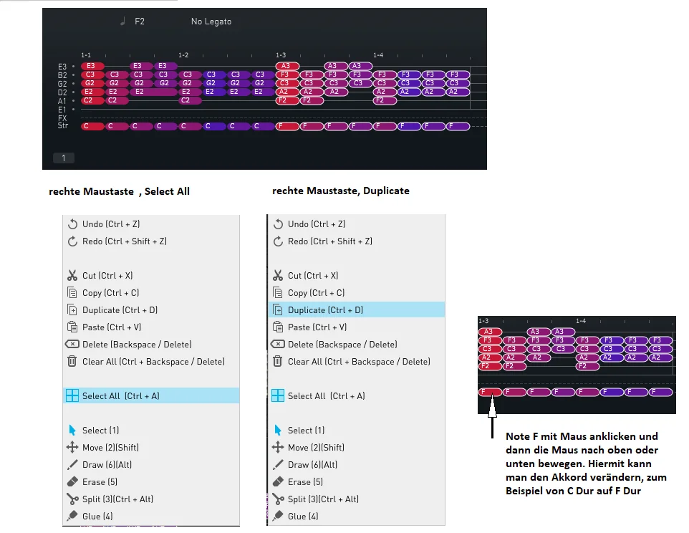Click the quarter-note icon beside F2
The width and height of the screenshot is (689, 533).
[123, 21]
